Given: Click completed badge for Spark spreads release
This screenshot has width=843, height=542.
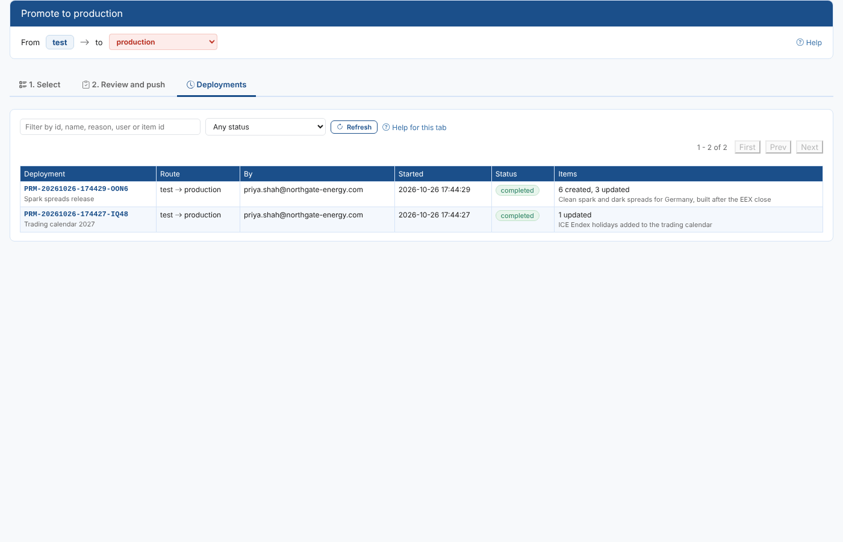Looking at the screenshot, I should pos(517,190).
